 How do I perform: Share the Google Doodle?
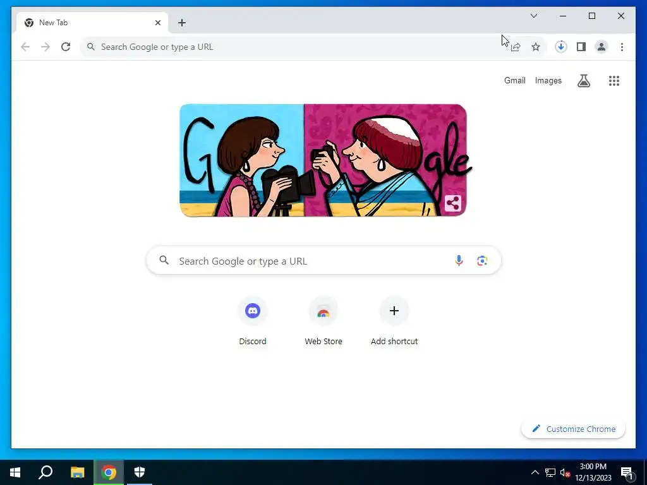click(452, 203)
